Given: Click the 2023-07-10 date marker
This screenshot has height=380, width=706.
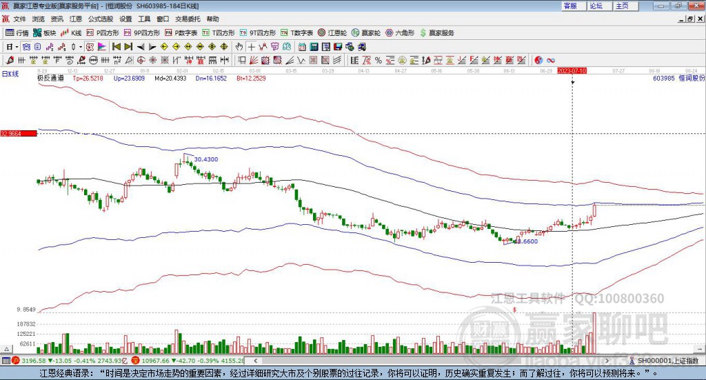Looking at the screenshot, I should tap(572, 70).
